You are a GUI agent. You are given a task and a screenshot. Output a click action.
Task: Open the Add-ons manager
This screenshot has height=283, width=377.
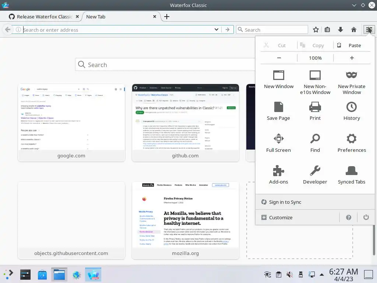point(278,175)
